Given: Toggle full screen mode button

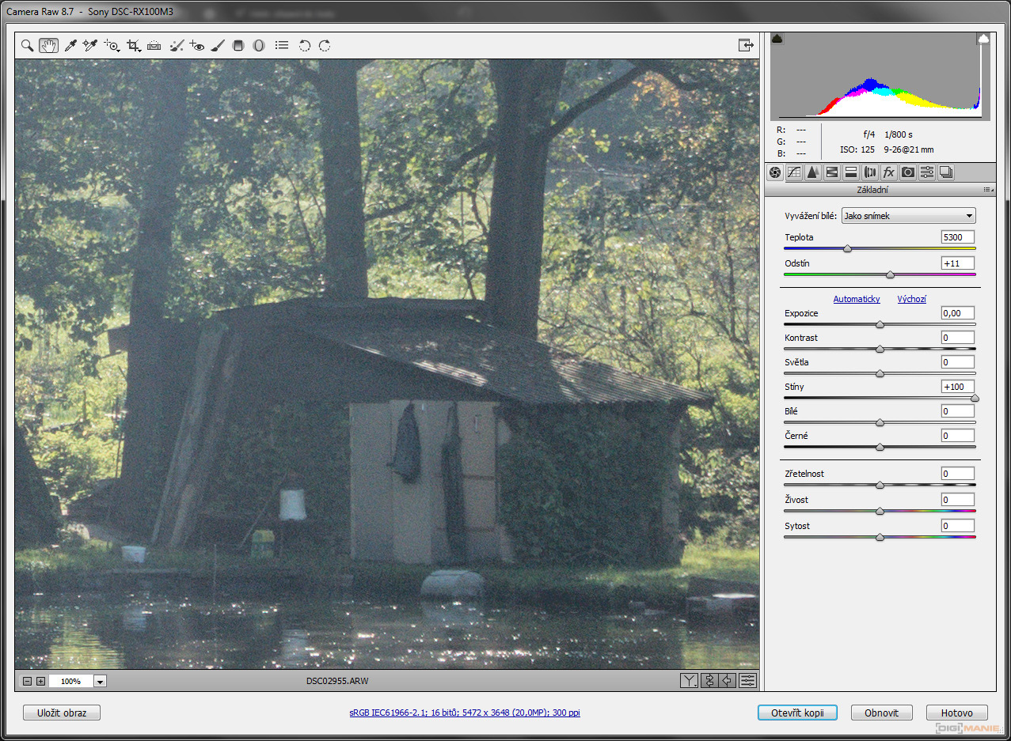Looking at the screenshot, I should 746,45.
